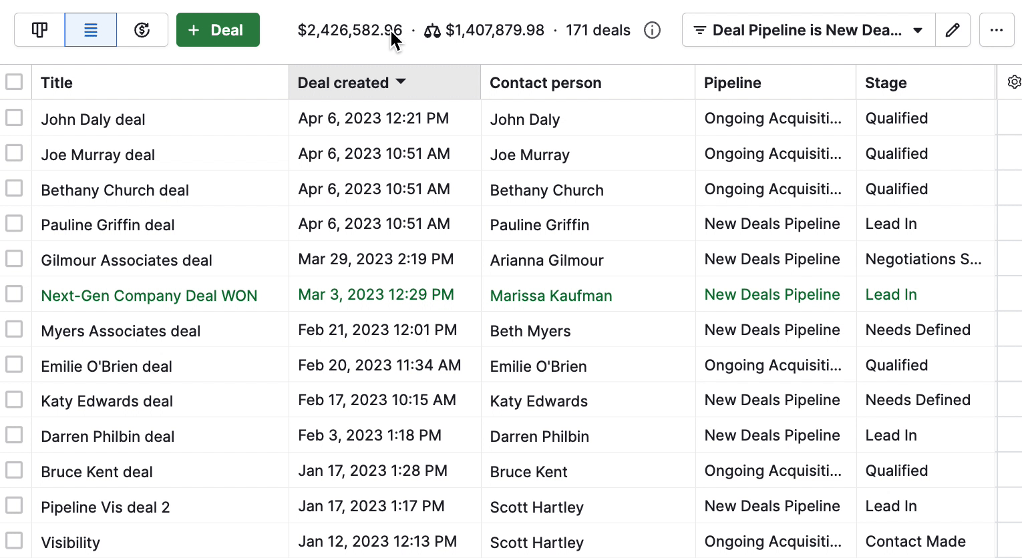Toggle the select-all checkbox in header
Viewport: 1022px width, 558px height.
coord(14,82)
